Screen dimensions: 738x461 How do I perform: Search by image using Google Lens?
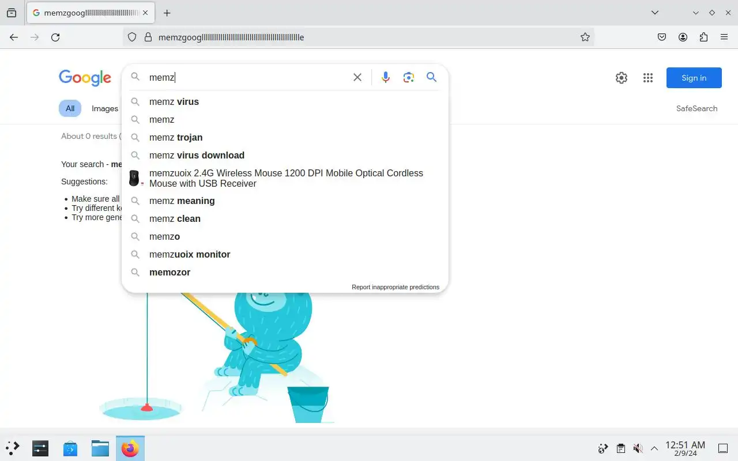click(x=409, y=77)
